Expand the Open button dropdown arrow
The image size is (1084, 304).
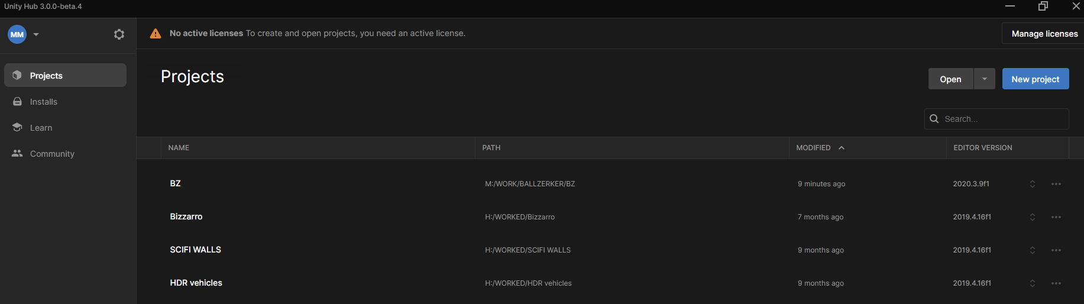click(x=985, y=79)
